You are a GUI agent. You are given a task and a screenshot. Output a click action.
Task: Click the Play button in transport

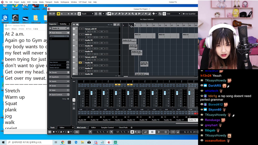(x=159, y=132)
